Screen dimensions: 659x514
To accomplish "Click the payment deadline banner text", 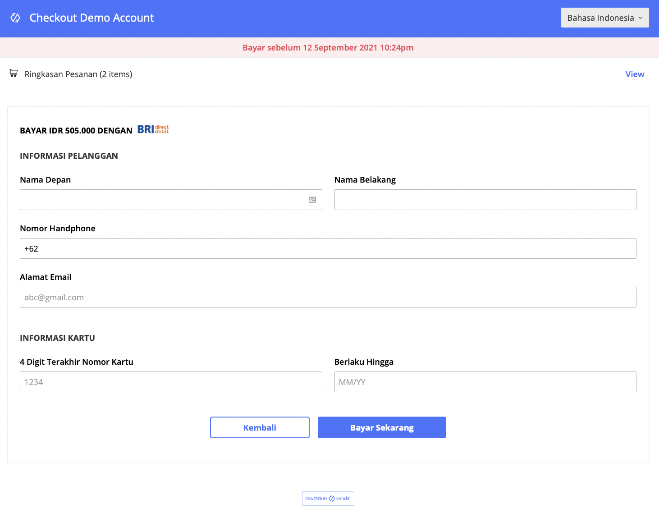I will pos(328,48).
